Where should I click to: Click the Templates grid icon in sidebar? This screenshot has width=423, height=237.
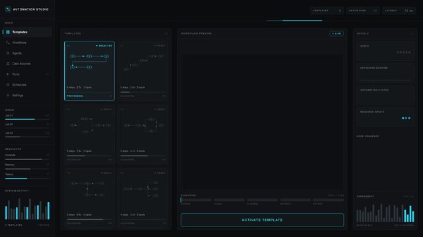(8, 32)
